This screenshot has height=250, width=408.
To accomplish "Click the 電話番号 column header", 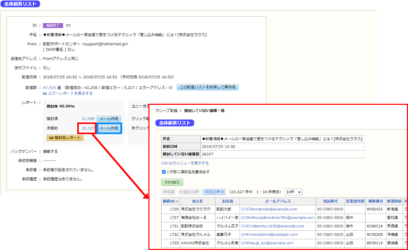I will tap(330, 201).
